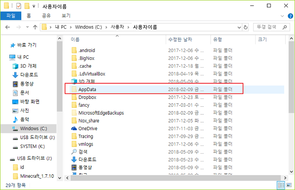The image size is (295, 190).
Task: Click the search magnifier icon
Action: [285, 27]
